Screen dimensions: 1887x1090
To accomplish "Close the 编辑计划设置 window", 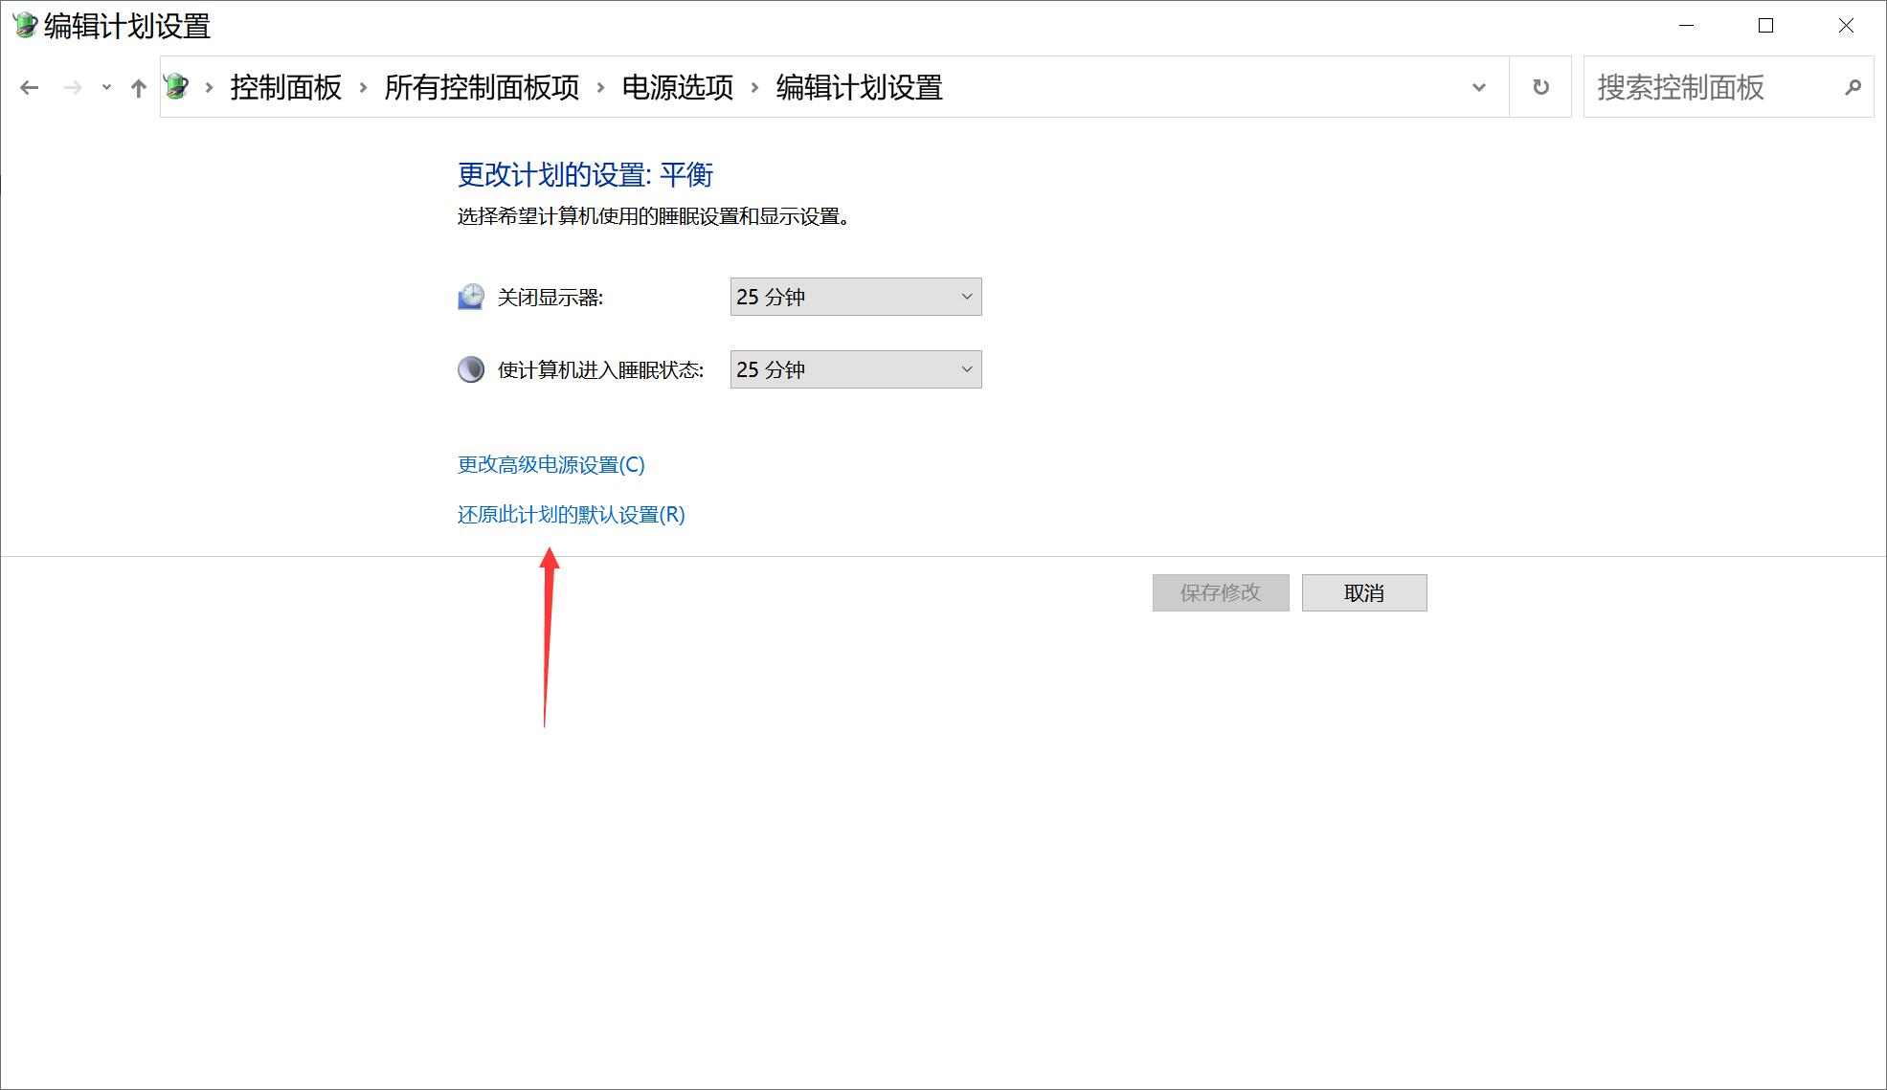I will coord(1846,26).
